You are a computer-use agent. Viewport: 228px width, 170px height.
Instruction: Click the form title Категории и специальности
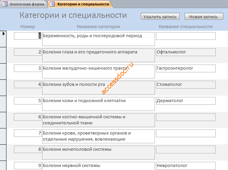[73, 15]
